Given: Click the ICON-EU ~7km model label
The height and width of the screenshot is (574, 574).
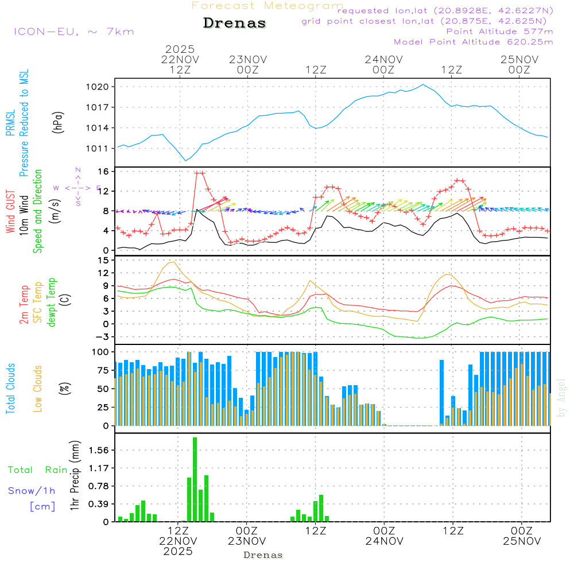Looking at the screenshot, I should point(73,32).
